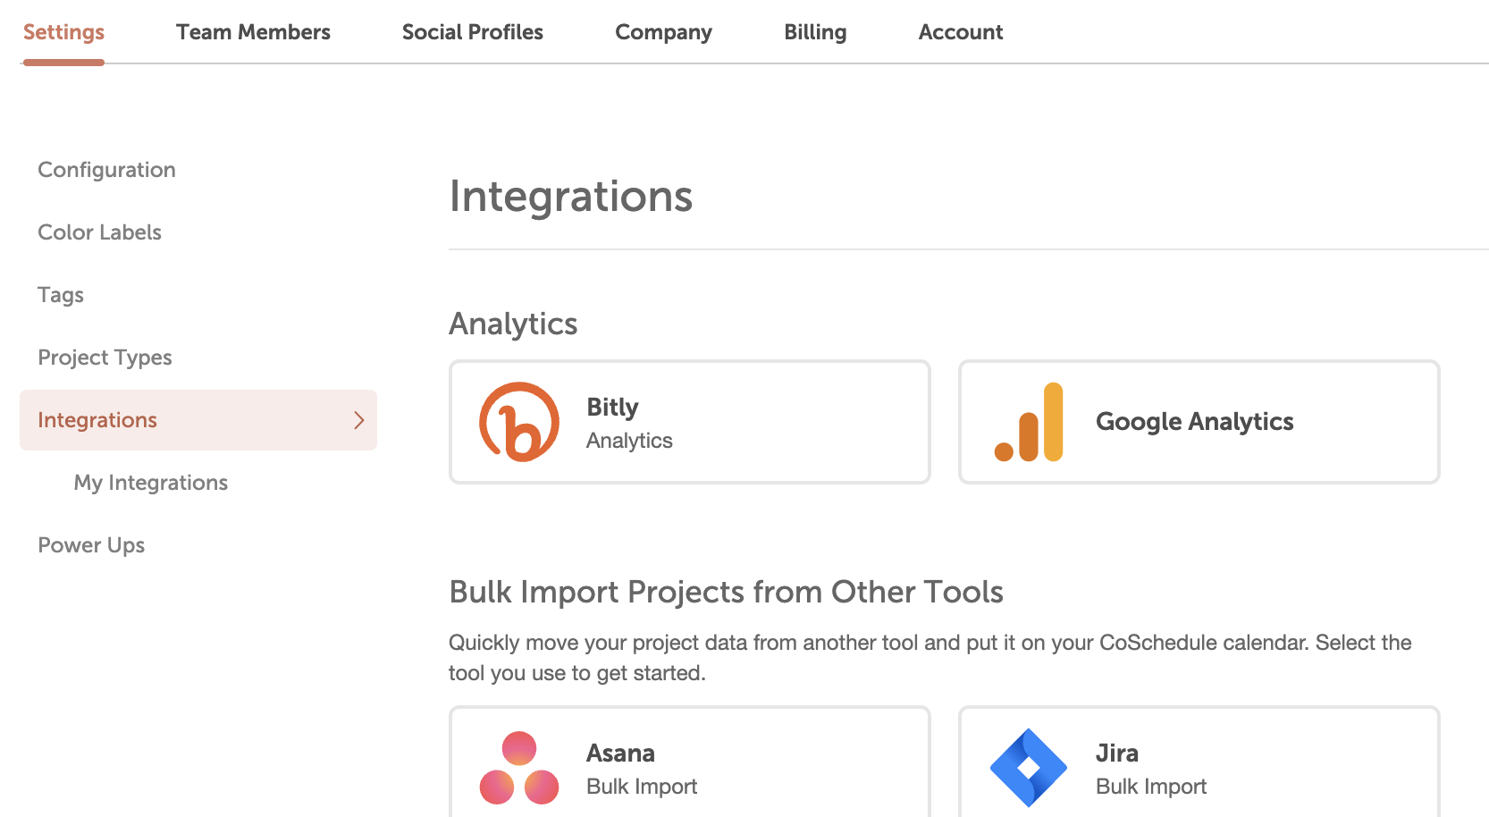Screen dimensions: 1489x817
Task: Expand the Integrations sidebar chevron arrow
Action: pyautogui.click(x=359, y=420)
